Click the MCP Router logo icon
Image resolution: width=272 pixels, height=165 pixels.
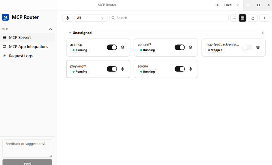point(6,17)
